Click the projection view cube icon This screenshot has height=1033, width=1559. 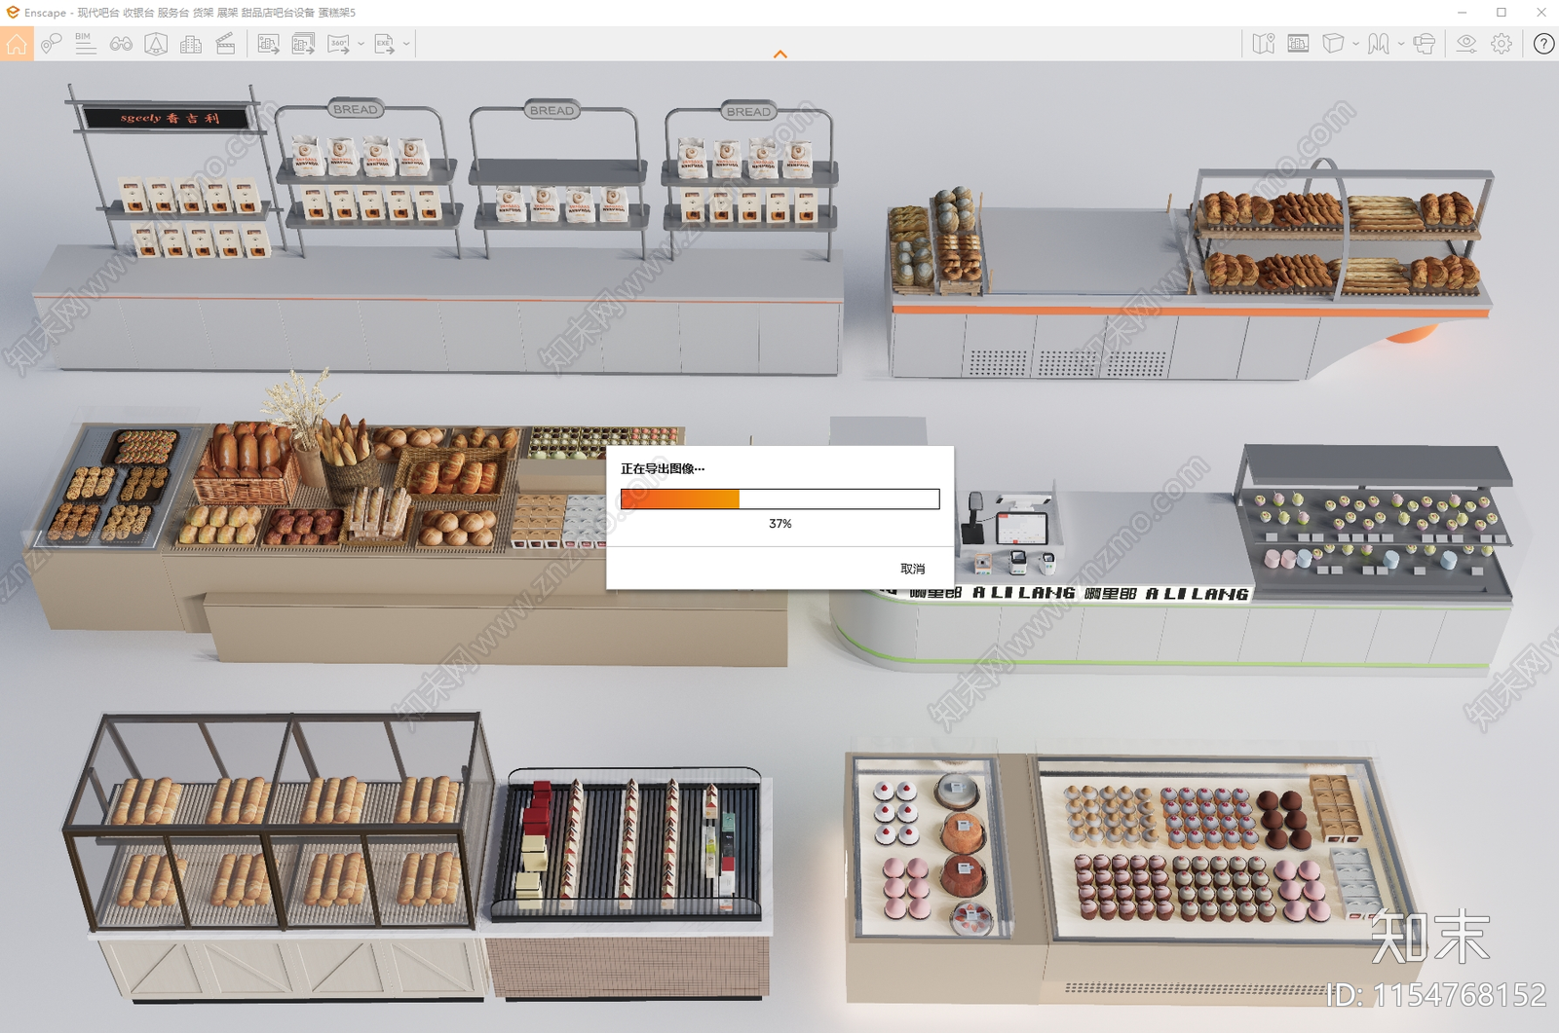(x=1333, y=44)
